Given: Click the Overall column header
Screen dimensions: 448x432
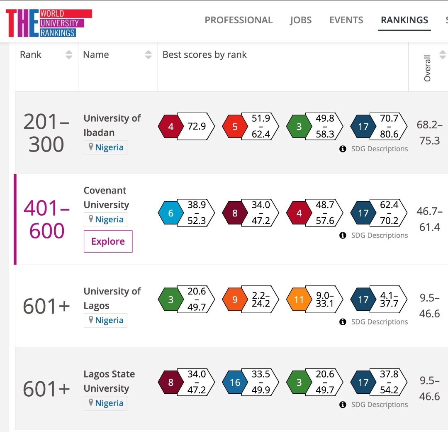Looking at the screenshot, I should (x=427, y=68).
